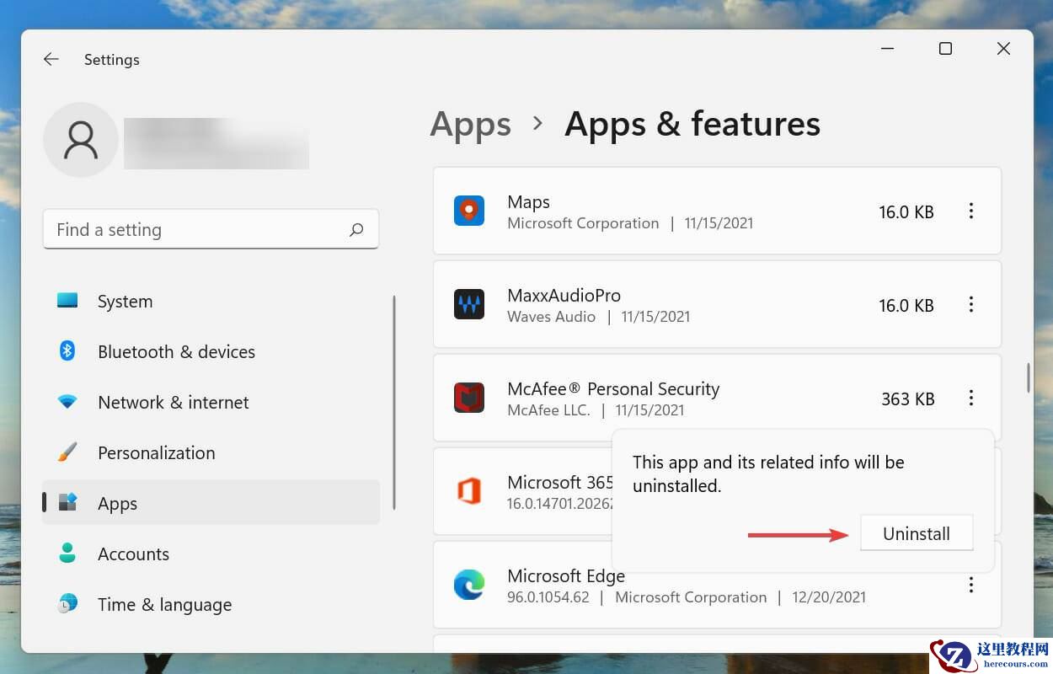Click the MaxxAudioPro app icon
Viewport: 1053px width, 674px height.
[x=469, y=304]
